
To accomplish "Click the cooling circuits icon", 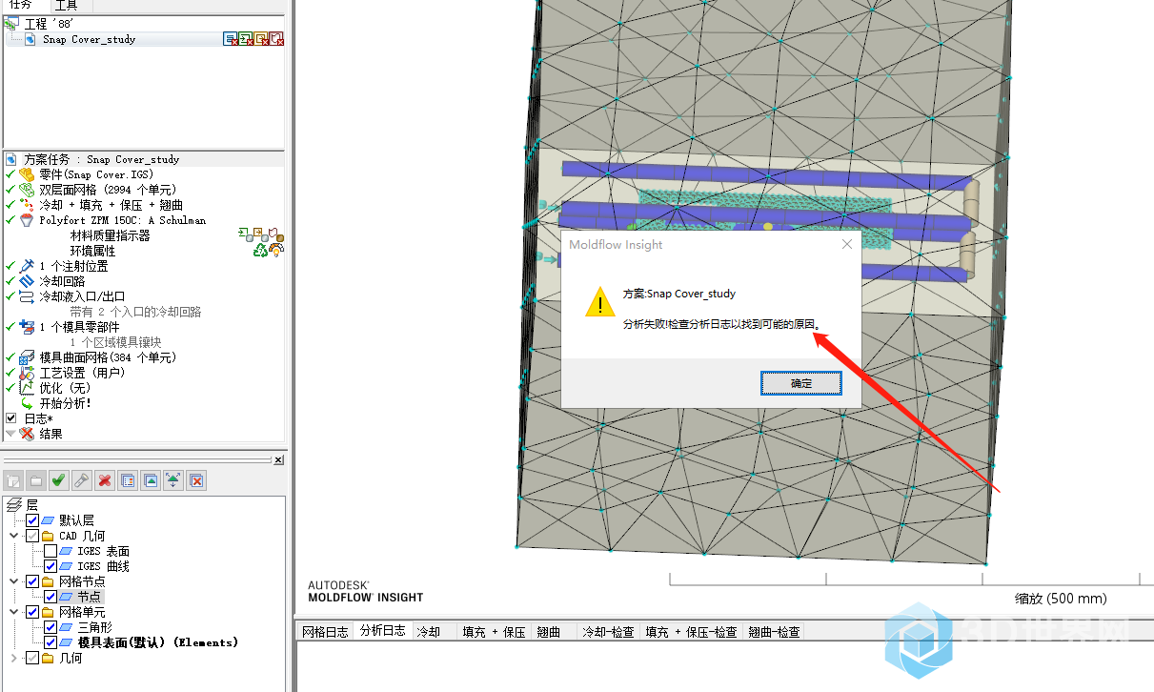I will click(27, 281).
